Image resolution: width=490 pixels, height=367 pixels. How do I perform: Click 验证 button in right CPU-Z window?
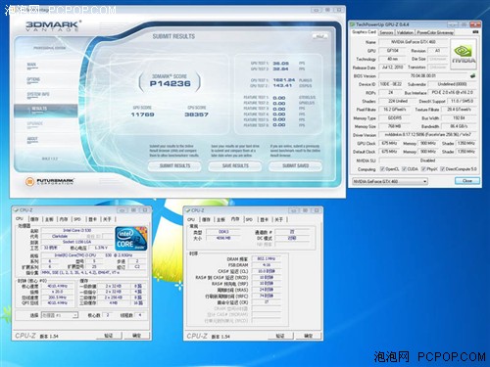click(x=280, y=336)
